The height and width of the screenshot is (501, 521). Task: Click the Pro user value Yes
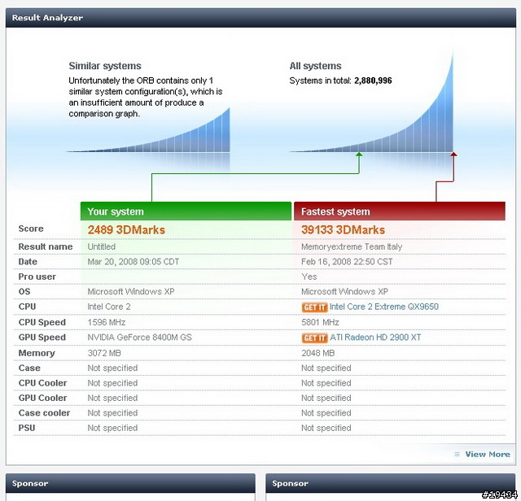(309, 277)
